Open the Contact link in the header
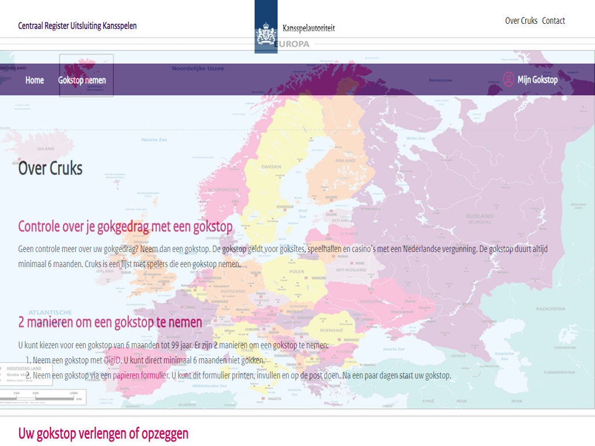The width and height of the screenshot is (595, 446). click(553, 21)
